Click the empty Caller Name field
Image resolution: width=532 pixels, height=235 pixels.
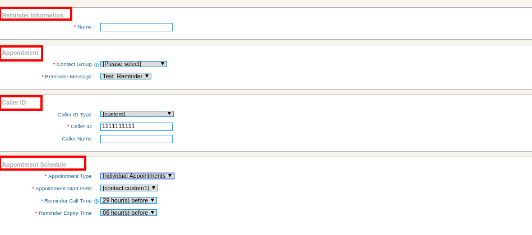point(136,139)
